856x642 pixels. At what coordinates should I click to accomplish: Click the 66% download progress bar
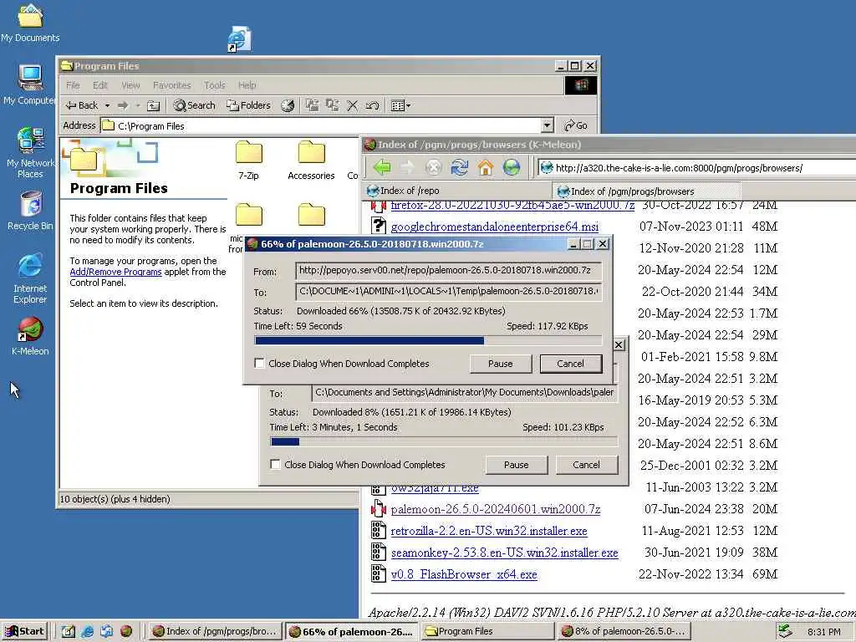[428, 341]
